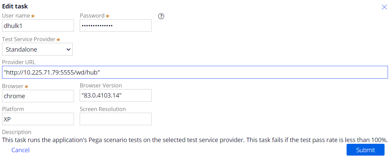The width and height of the screenshot is (391, 162).
Task: Click the Password label text
Action: [92, 16]
